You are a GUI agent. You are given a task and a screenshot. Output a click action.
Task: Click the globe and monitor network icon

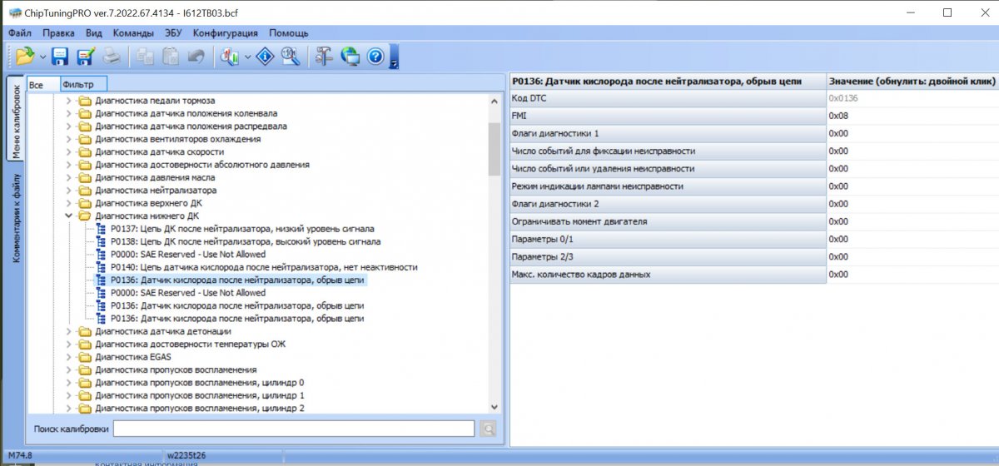(x=350, y=57)
